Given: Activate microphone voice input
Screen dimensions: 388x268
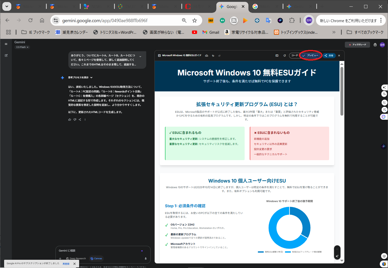Looking at the screenshot, I should click(146, 258).
